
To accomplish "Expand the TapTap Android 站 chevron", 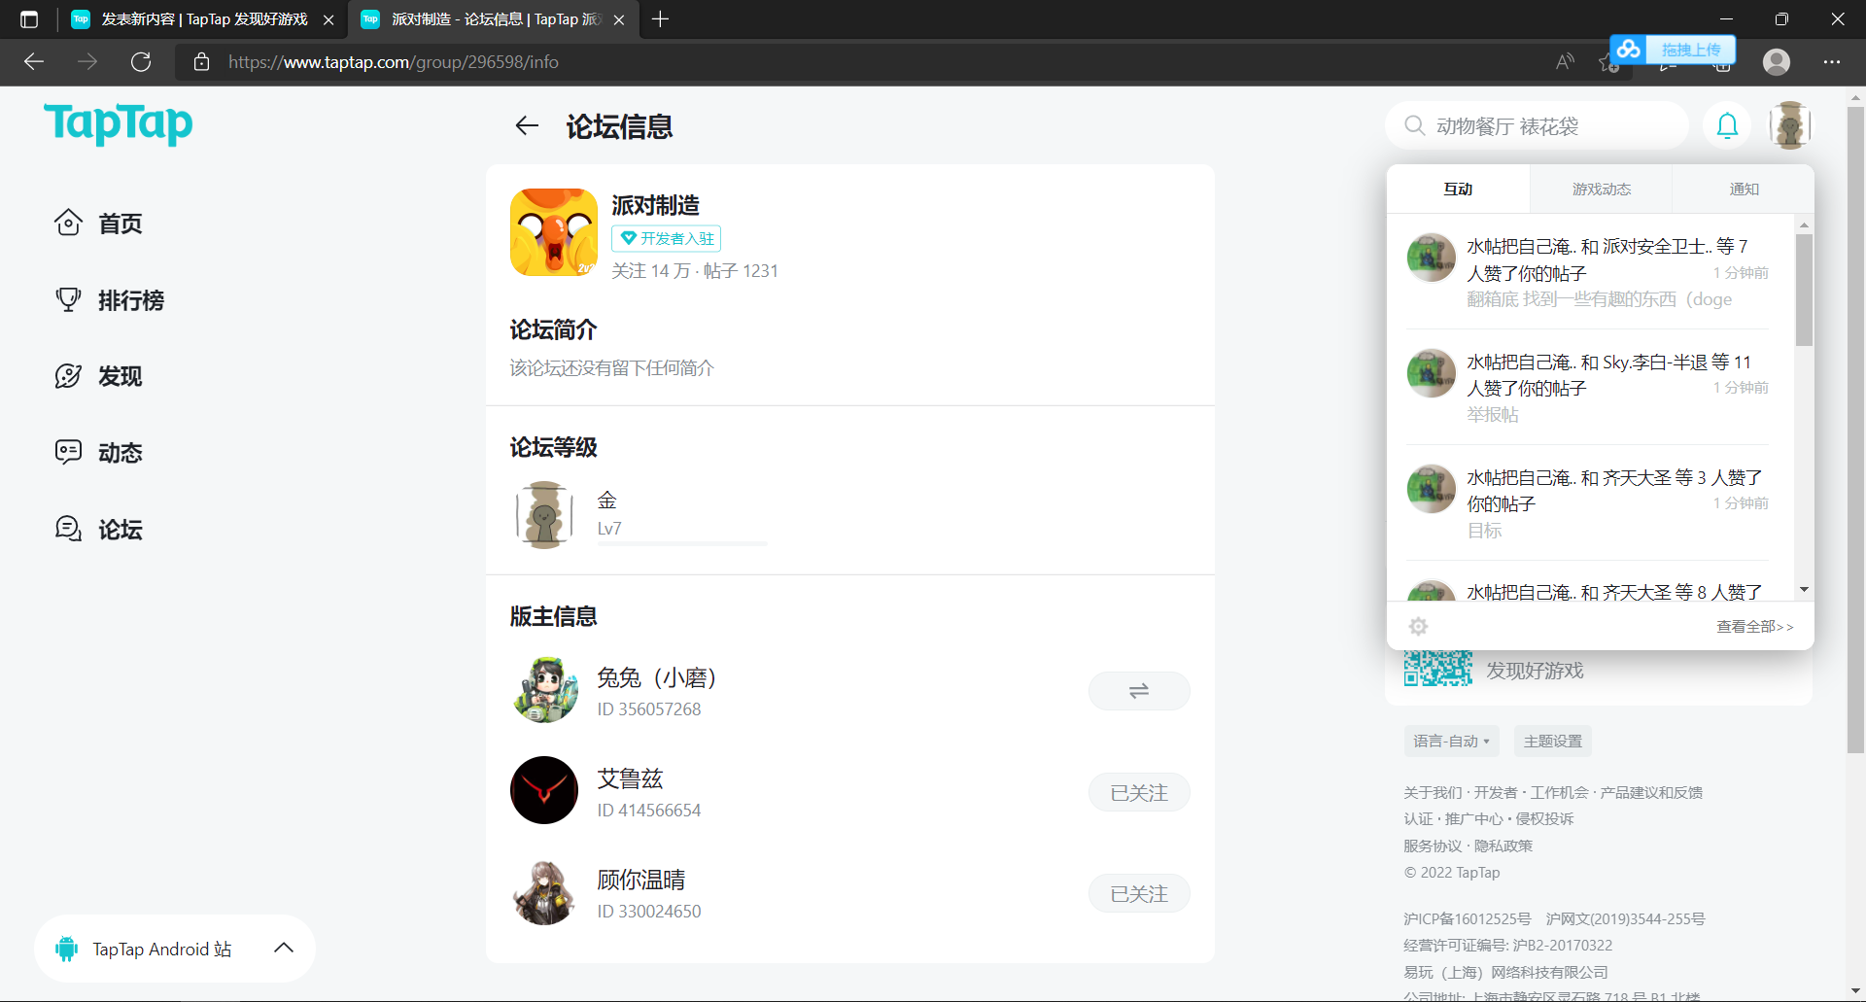I will 284,948.
